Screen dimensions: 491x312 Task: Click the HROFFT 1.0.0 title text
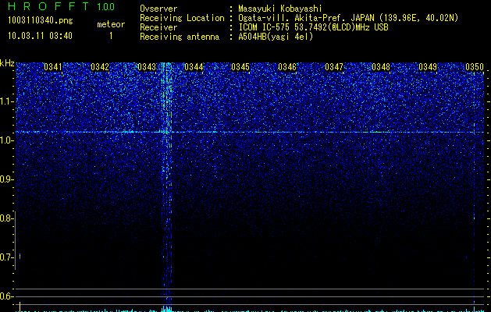[x=61, y=6]
